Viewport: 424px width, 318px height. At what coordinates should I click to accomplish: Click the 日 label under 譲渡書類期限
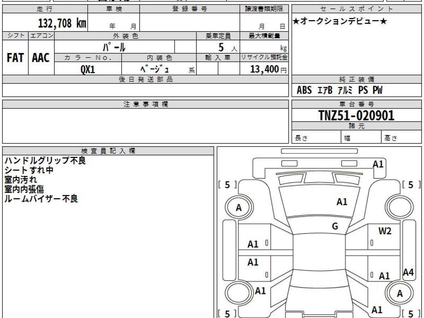pos(282,26)
